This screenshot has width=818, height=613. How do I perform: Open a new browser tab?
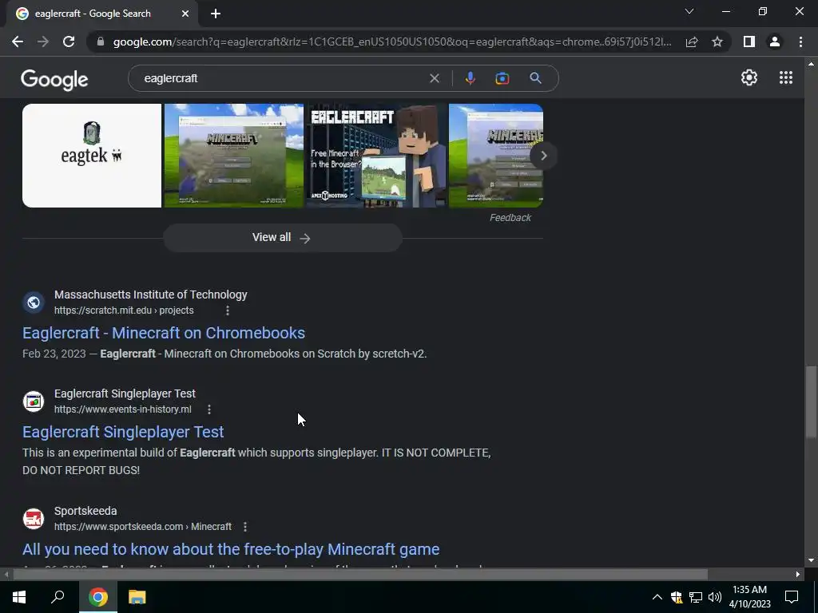[216, 14]
